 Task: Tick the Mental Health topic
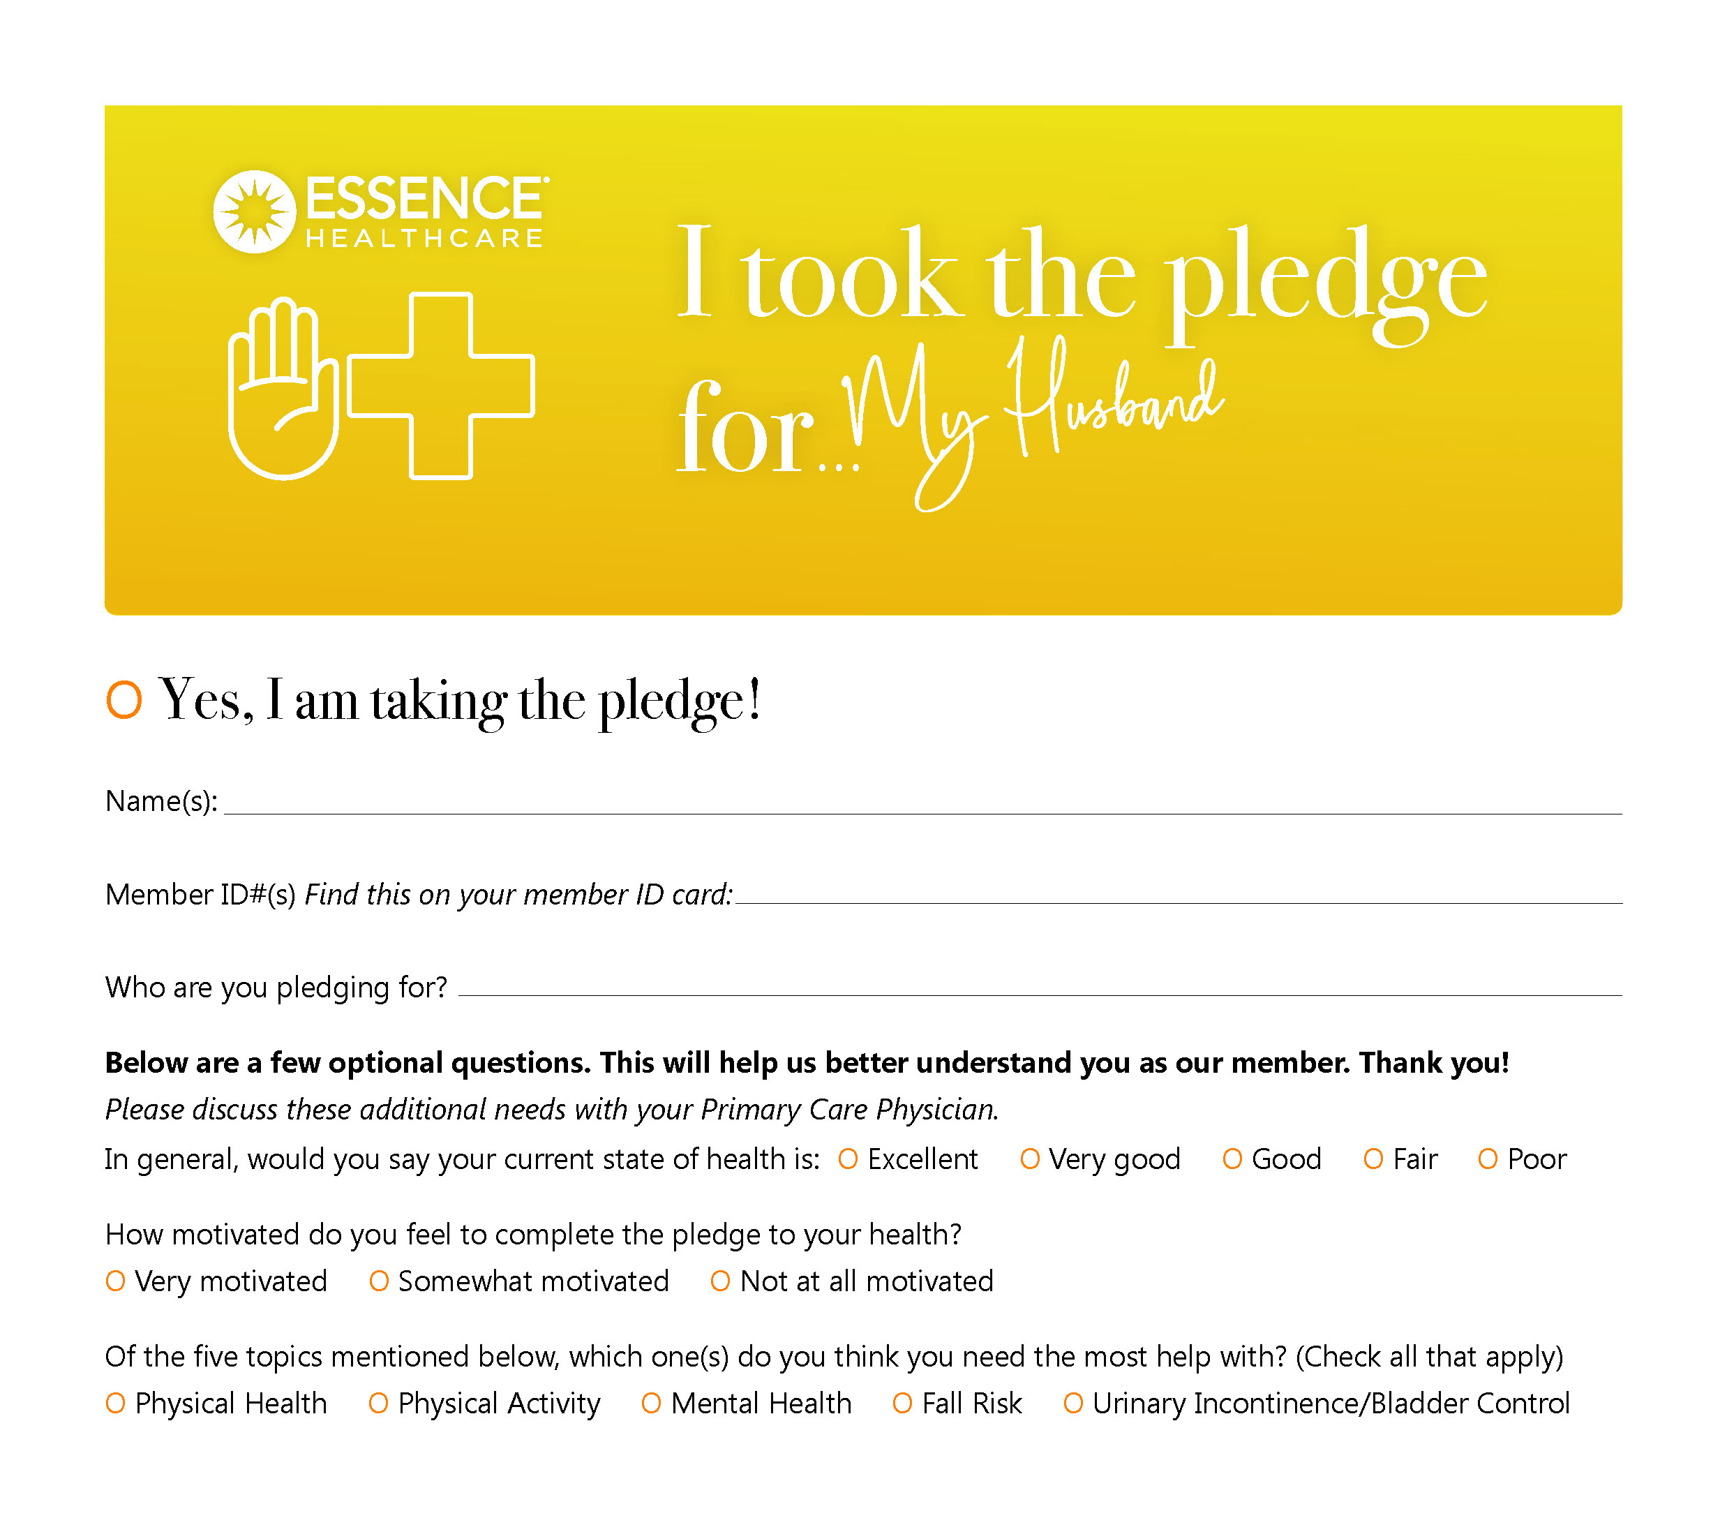pyautogui.click(x=650, y=1403)
